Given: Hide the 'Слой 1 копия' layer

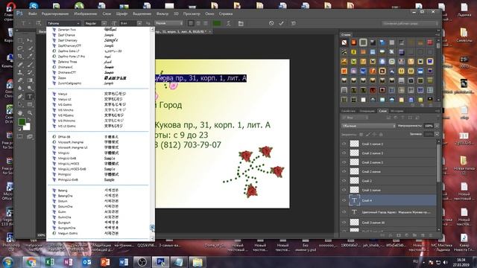Looking at the screenshot, I should (344, 190).
